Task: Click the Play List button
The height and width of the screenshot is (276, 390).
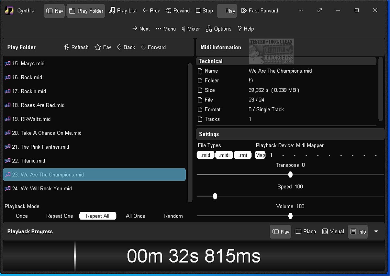Action: click(123, 11)
